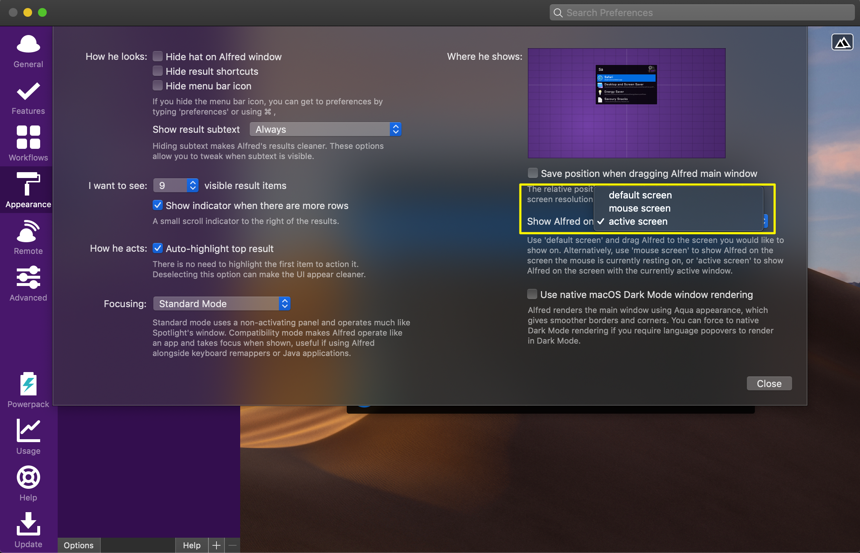
Task: Go to Workflows grid icon
Action: click(28, 138)
